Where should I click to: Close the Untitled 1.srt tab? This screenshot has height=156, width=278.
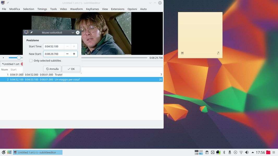tap(22, 64)
